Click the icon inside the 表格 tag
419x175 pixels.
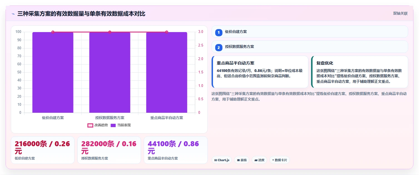click(x=238, y=160)
